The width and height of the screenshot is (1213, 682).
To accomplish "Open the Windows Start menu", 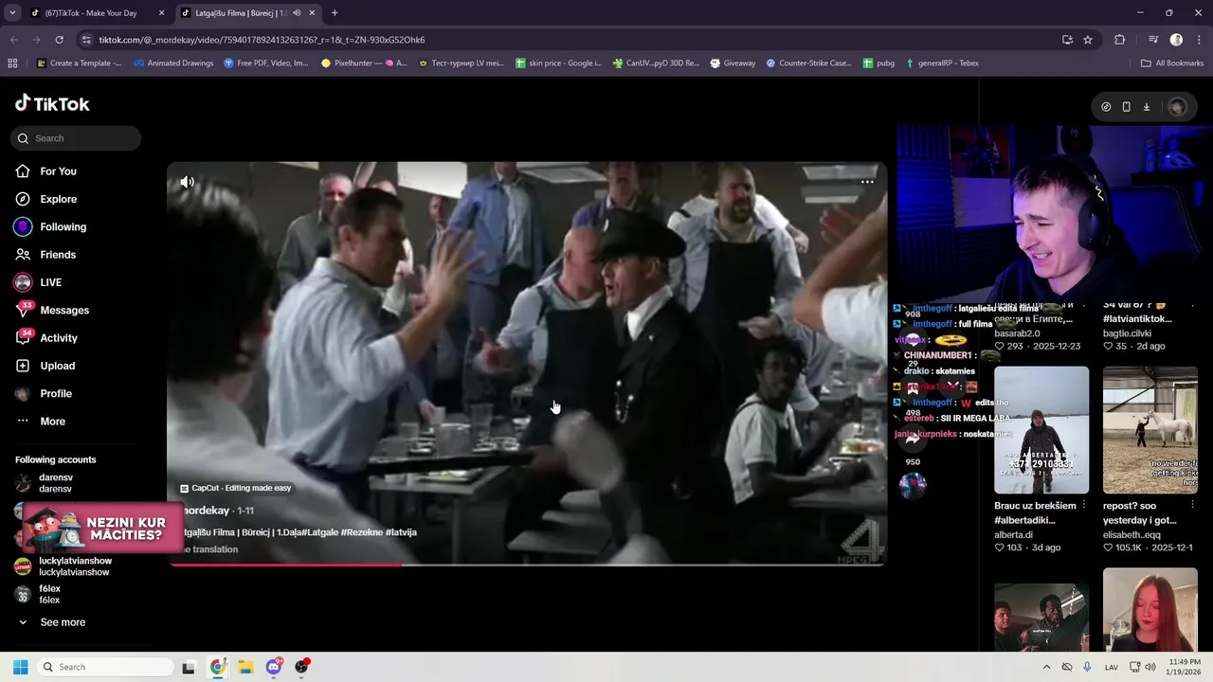I will 20,667.
